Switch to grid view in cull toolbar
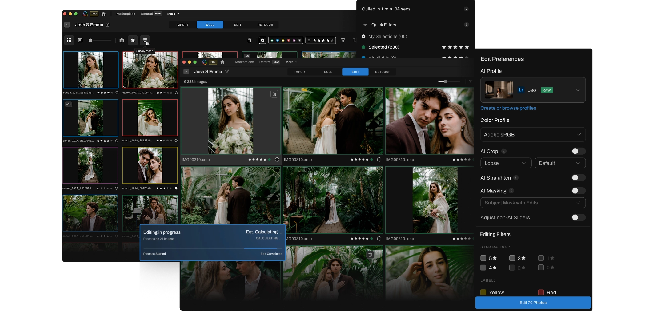 pos(69,40)
